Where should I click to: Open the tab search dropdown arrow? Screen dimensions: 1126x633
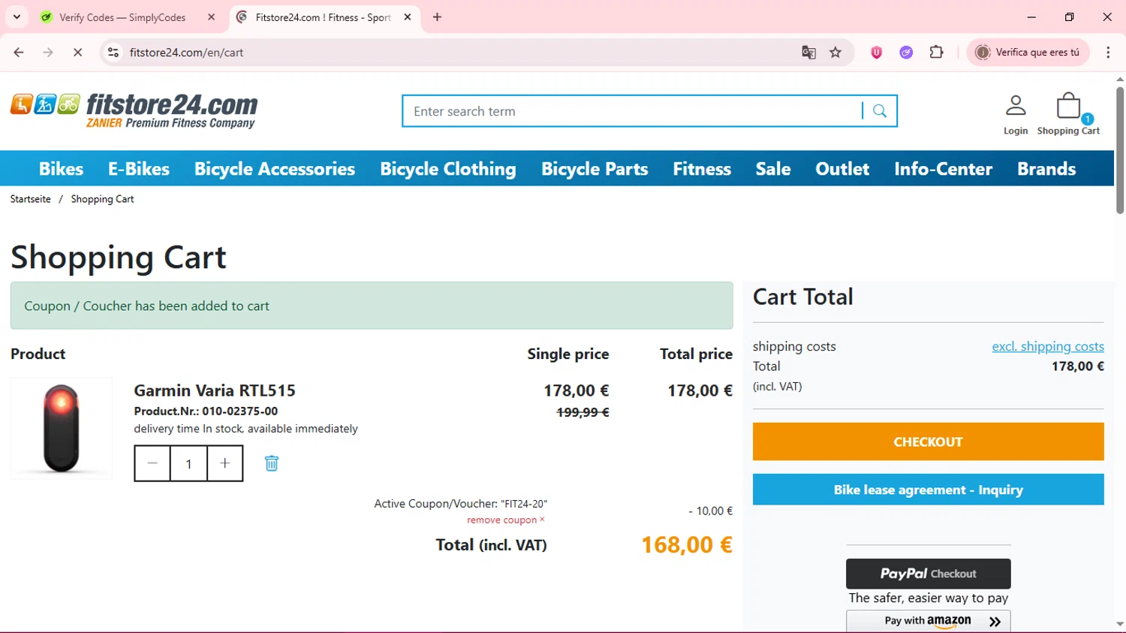[x=17, y=17]
